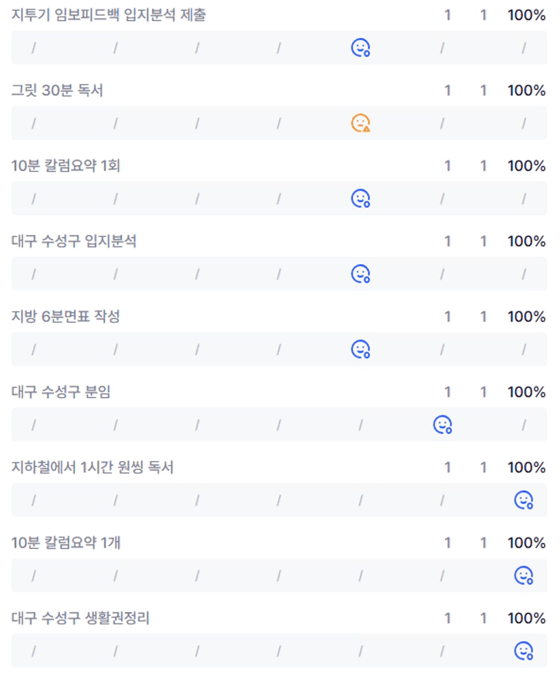The width and height of the screenshot is (560, 677).
Task: Click the 100% rate beside 대구 수성구 분임
Action: point(526,393)
